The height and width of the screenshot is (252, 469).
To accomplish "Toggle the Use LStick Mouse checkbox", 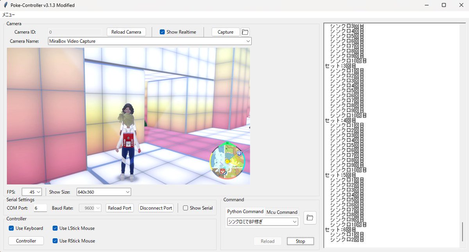I will 55,228.
